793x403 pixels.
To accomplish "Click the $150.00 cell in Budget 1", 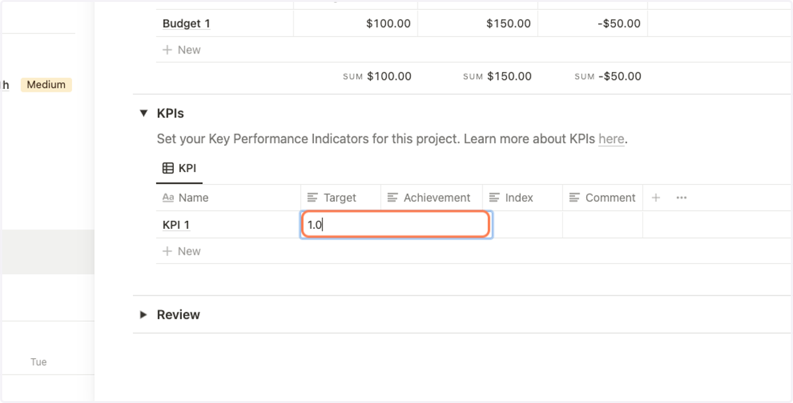I will [x=478, y=24].
